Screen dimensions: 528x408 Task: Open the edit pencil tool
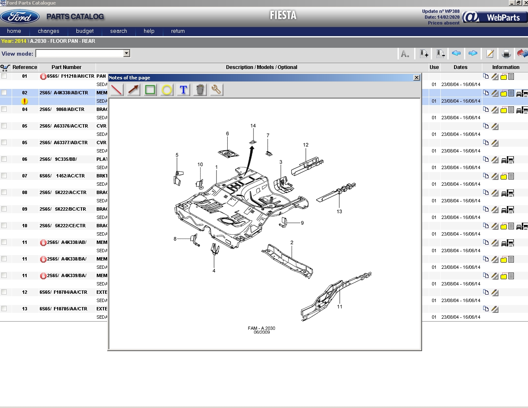click(x=489, y=53)
